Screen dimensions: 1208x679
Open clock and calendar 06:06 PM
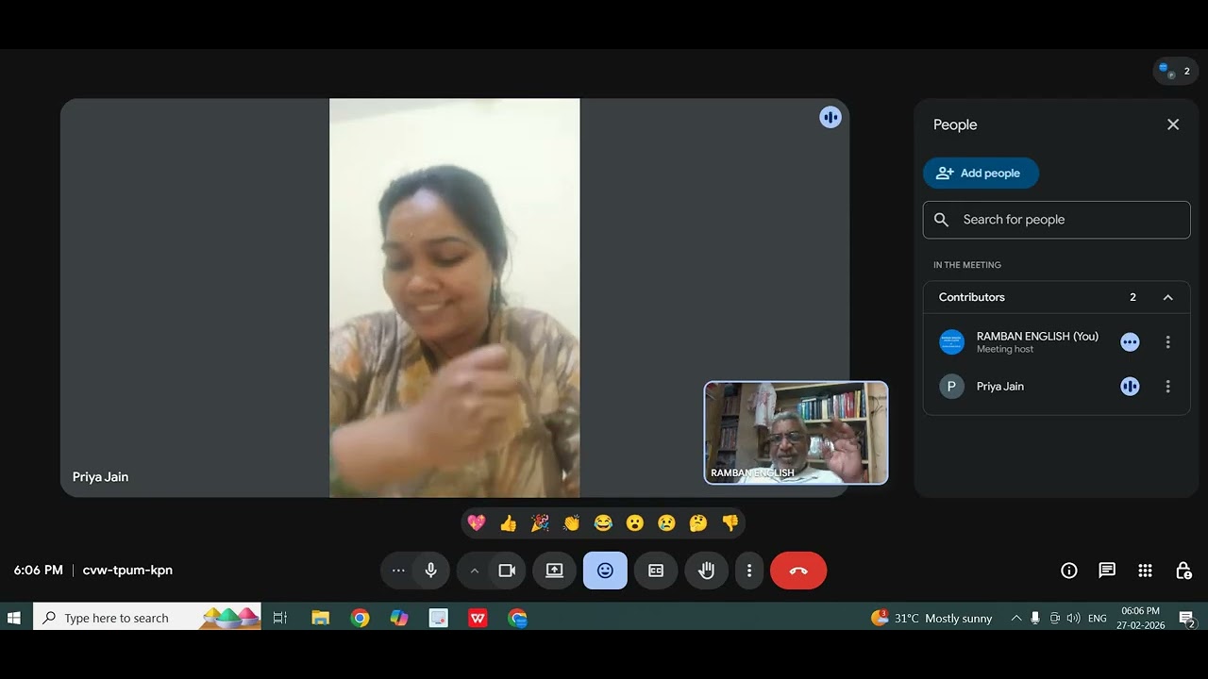tap(1140, 618)
